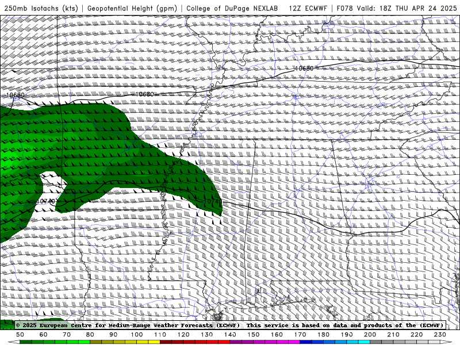This screenshot has height=345, width=460.
Task: Click the 50 value on the color scale
Action: (x=20, y=335)
